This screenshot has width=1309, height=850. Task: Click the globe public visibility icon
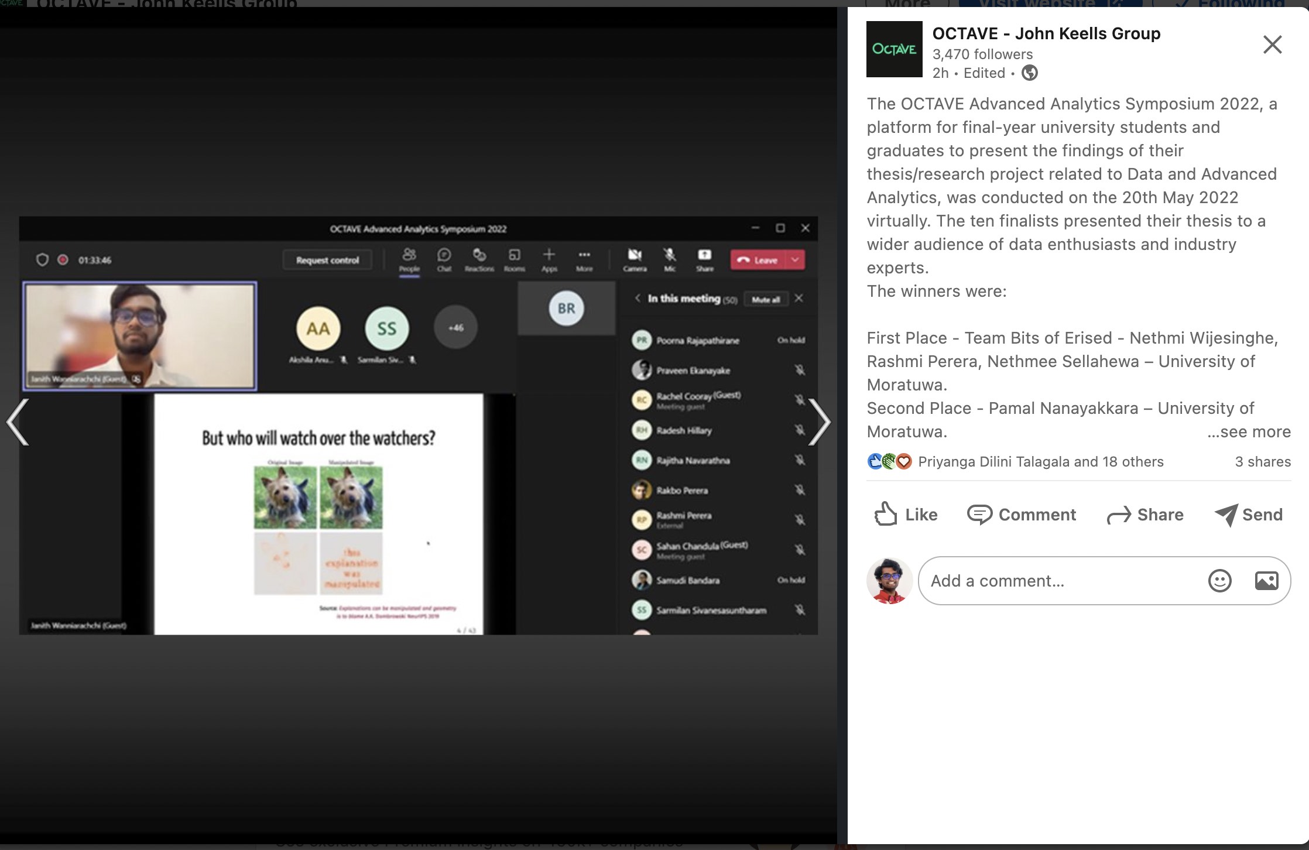(1029, 73)
